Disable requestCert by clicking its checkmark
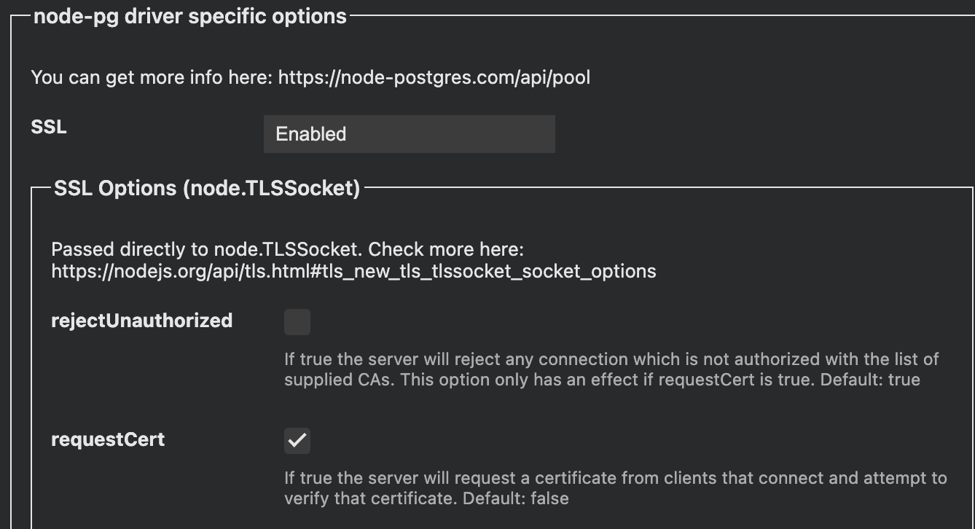The height and width of the screenshot is (529, 975). (x=297, y=440)
